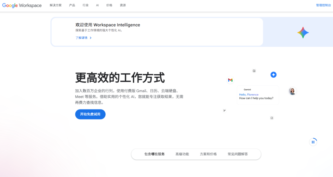The image size is (333, 177).
Task: Click the small icon below the Gemini card
Action: 272,118
